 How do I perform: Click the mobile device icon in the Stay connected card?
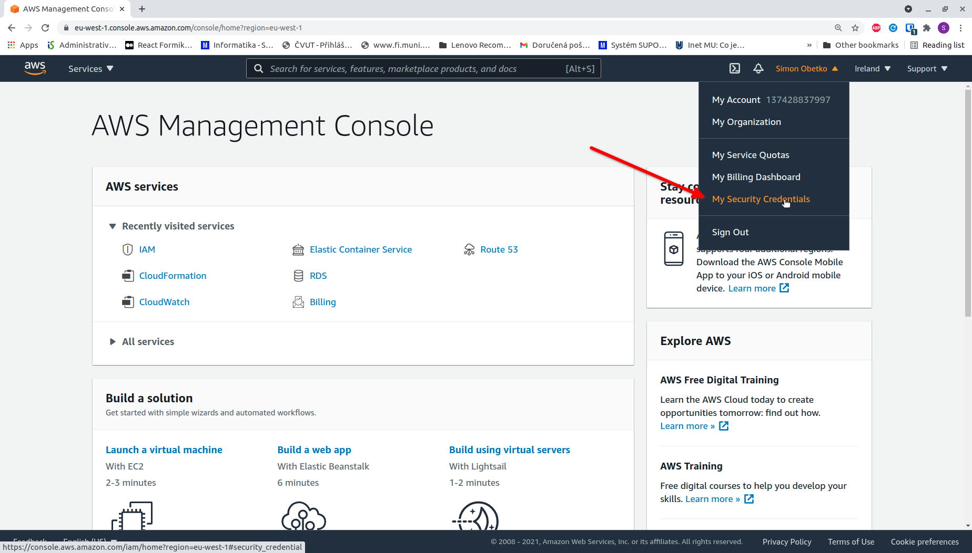coord(674,248)
